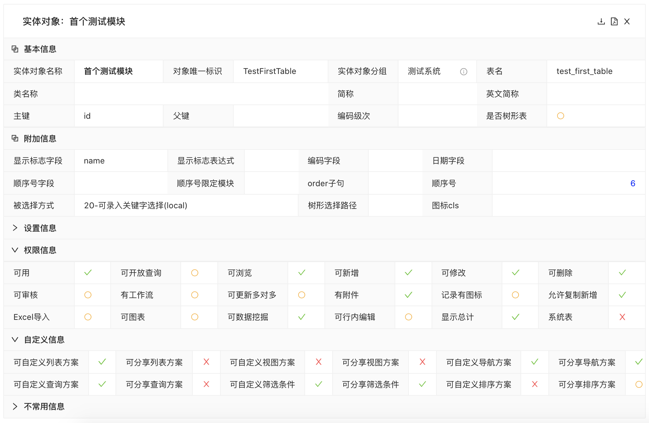
Task: Toggle the 是否树形表 circle indicator
Action: click(560, 116)
